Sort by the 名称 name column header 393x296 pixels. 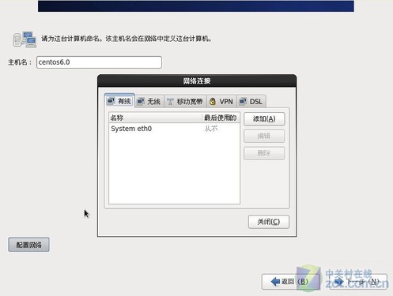(156, 118)
